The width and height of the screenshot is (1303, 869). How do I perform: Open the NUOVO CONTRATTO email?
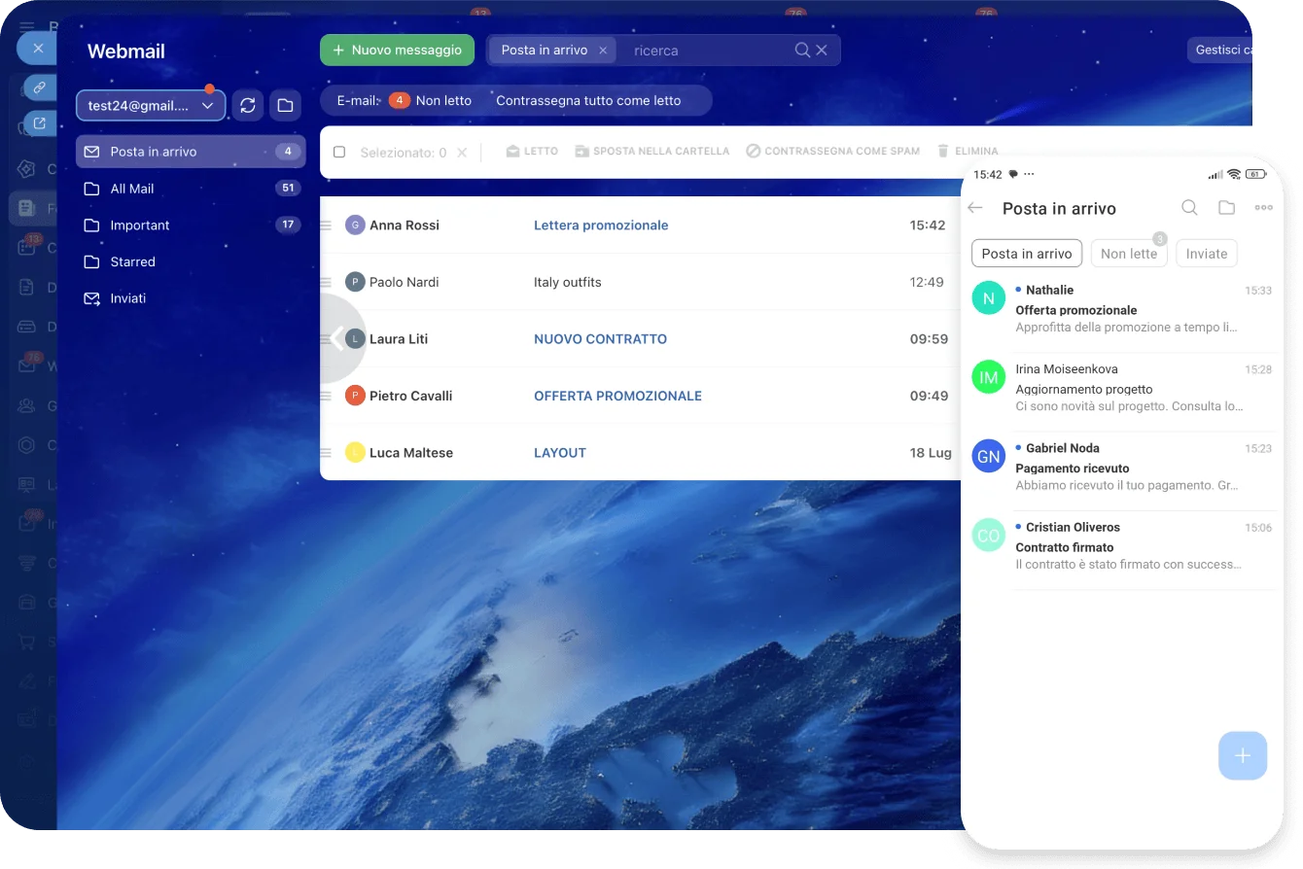[x=600, y=339]
